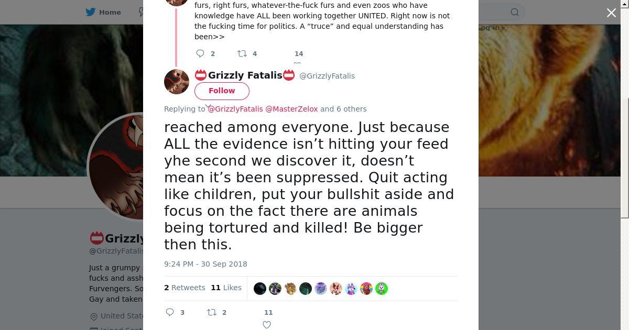
Task: Click the reply icon on the parent tweet
Action: point(200,53)
